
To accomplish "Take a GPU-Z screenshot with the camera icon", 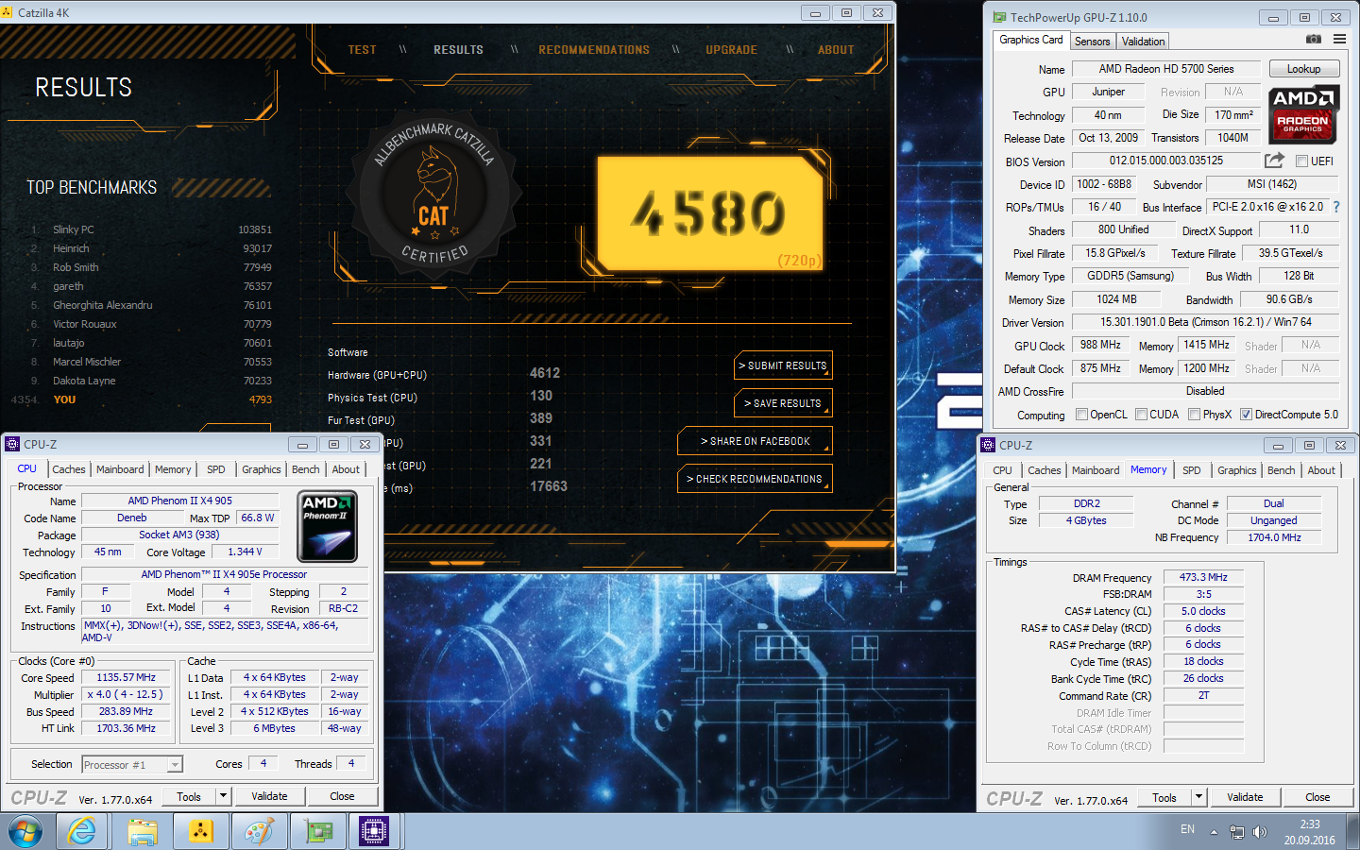I will click(x=1313, y=40).
